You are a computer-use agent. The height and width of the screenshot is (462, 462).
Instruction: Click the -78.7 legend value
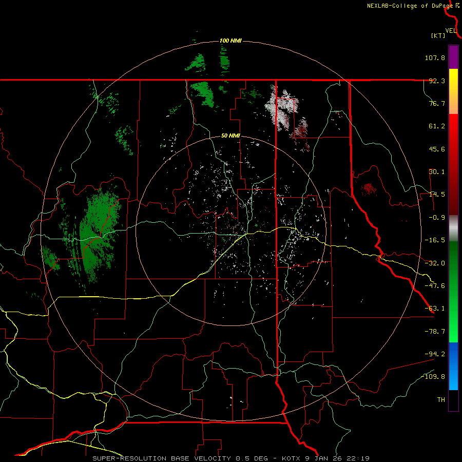(x=435, y=332)
